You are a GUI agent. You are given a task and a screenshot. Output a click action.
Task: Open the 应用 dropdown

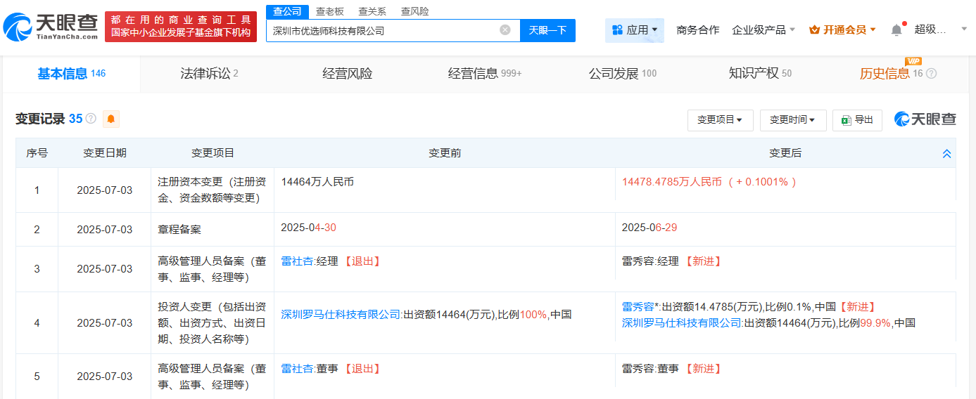(x=635, y=30)
